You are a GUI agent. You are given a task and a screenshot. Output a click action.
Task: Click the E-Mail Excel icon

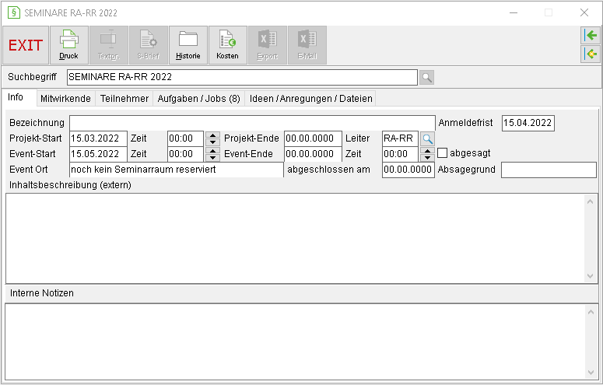point(307,45)
